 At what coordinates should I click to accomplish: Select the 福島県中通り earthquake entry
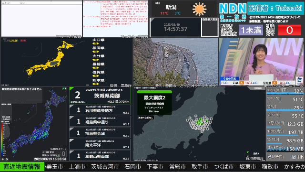[100, 121]
